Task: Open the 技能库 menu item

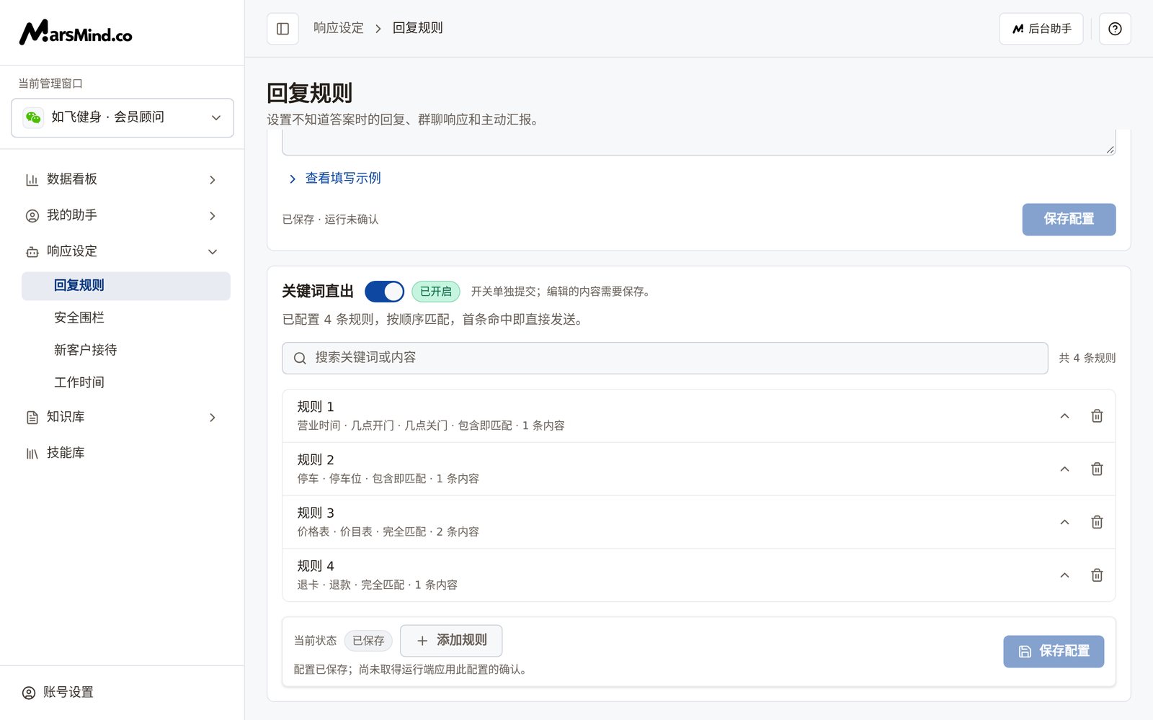Action: [123, 453]
